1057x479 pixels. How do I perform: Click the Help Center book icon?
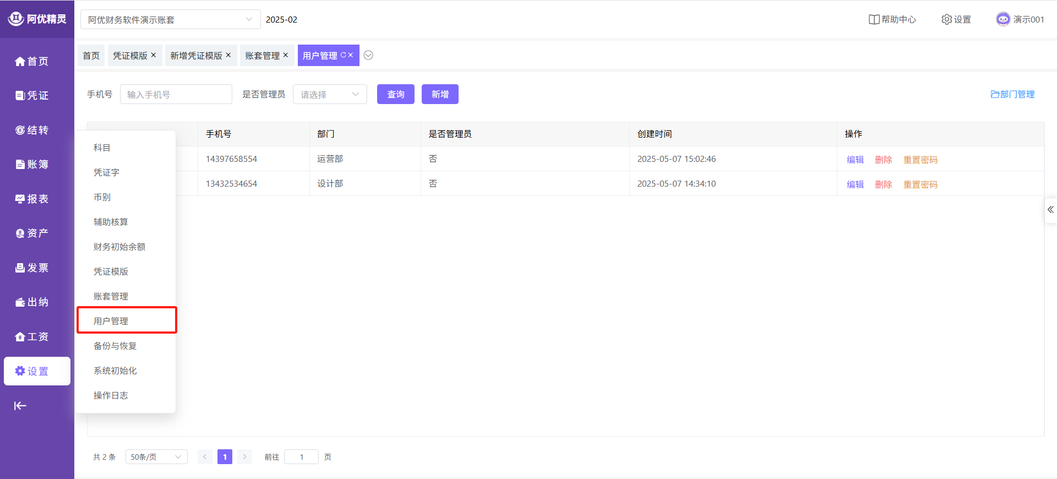pos(874,19)
